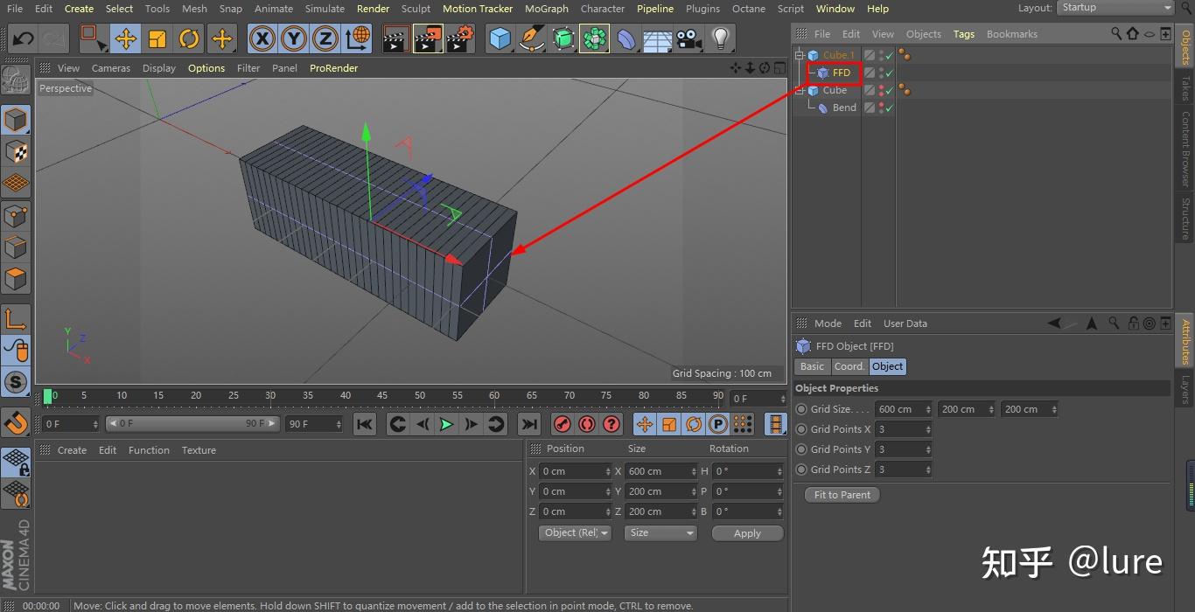Collapse the Cube.1 tree node
Screen dimensions: 1195x612
[799, 55]
